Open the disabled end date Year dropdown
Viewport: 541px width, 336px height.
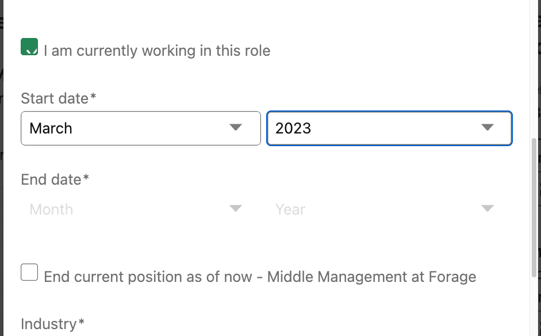pos(390,209)
